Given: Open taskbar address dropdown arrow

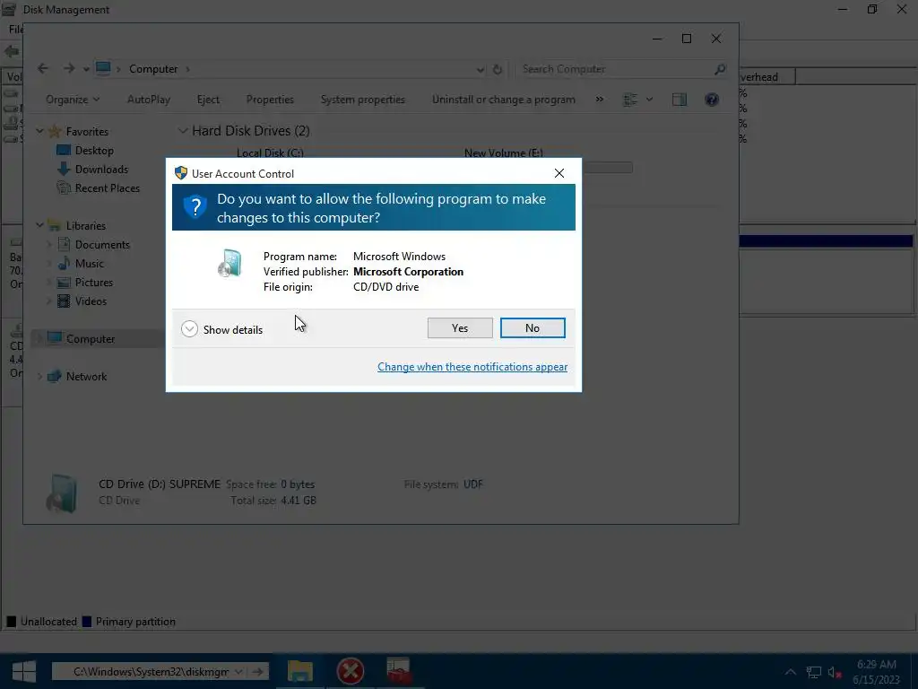Looking at the screenshot, I should (x=238, y=671).
